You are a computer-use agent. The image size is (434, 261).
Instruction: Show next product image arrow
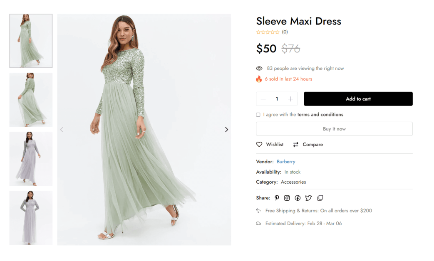(226, 130)
